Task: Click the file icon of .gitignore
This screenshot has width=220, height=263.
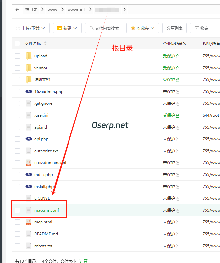Action: click(29, 103)
